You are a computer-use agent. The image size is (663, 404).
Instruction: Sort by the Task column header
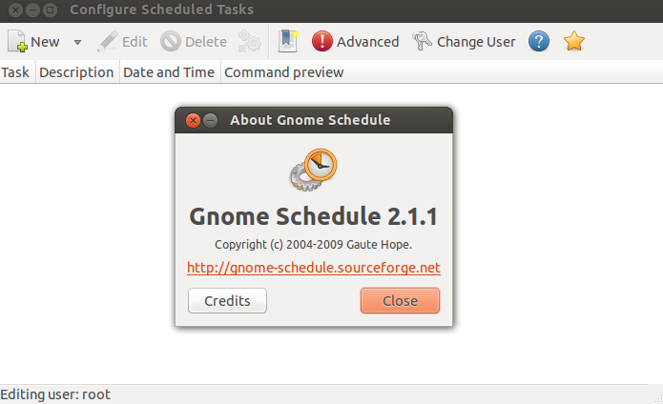pyautogui.click(x=15, y=72)
